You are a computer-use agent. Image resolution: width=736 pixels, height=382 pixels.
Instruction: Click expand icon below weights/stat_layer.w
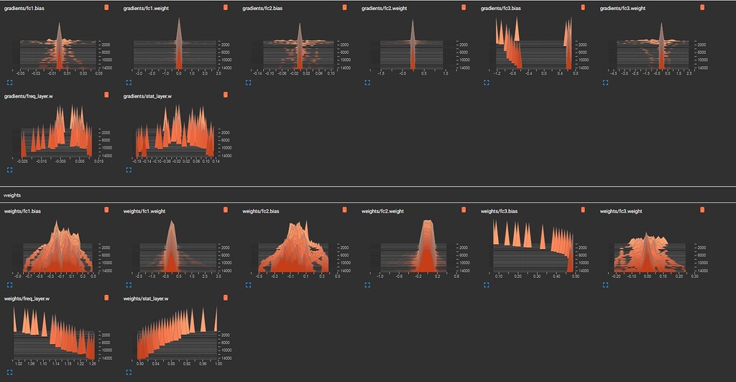point(129,373)
